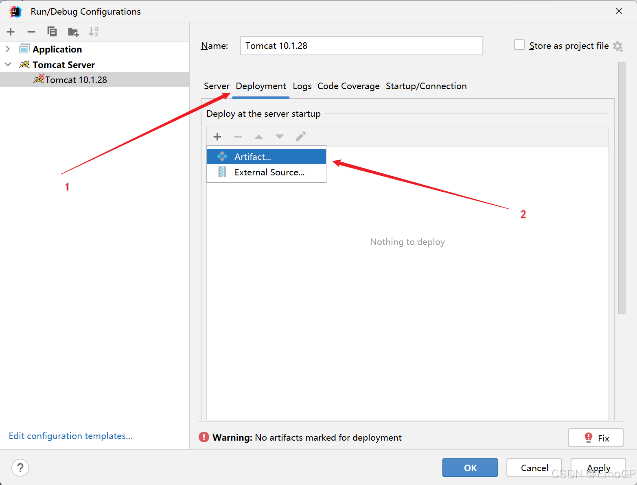Enable Store as project file checkbox
Viewport: 637px width, 485px height.
[519, 45]
